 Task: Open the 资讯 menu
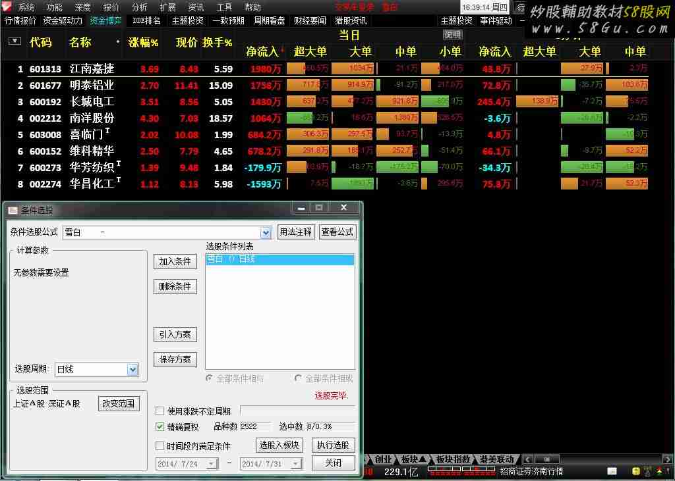pos(196,7)
